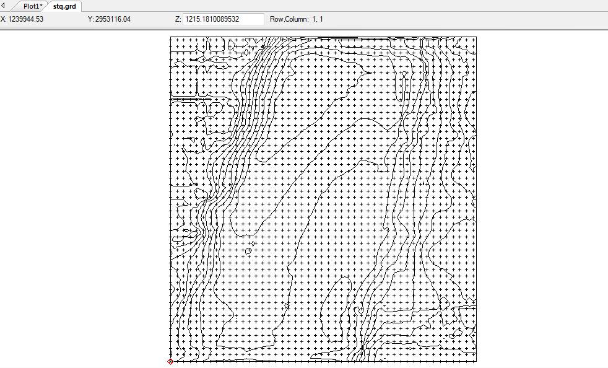Switch to the Plot1* tab
The image size is (608, 368).
[33, 6]
